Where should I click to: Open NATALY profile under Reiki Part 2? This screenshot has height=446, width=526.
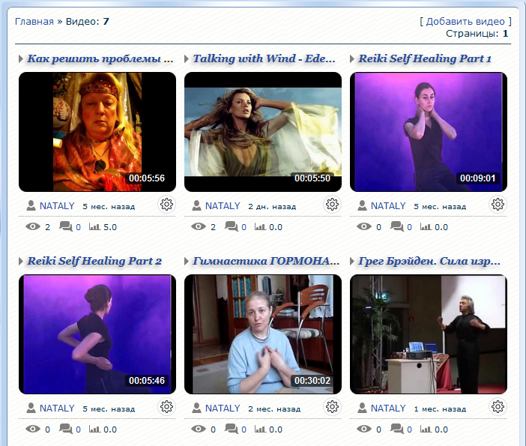[57, 408]
